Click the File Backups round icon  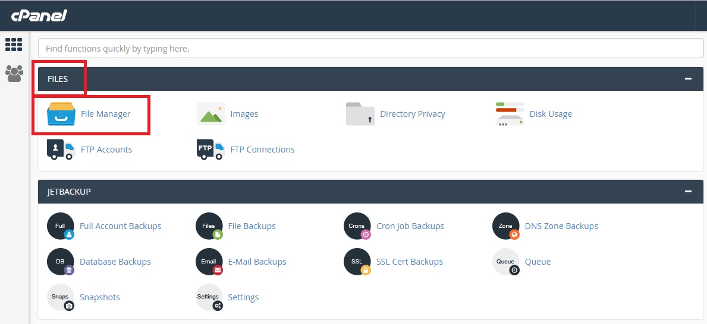pos(209,226)
